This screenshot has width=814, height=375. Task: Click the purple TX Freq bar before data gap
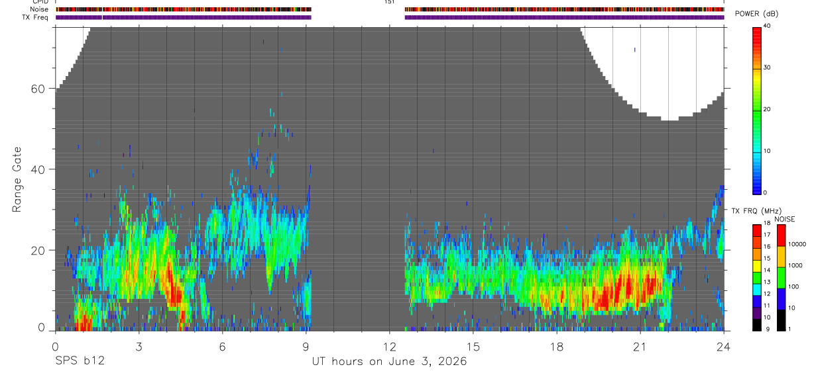coord(184,17)
